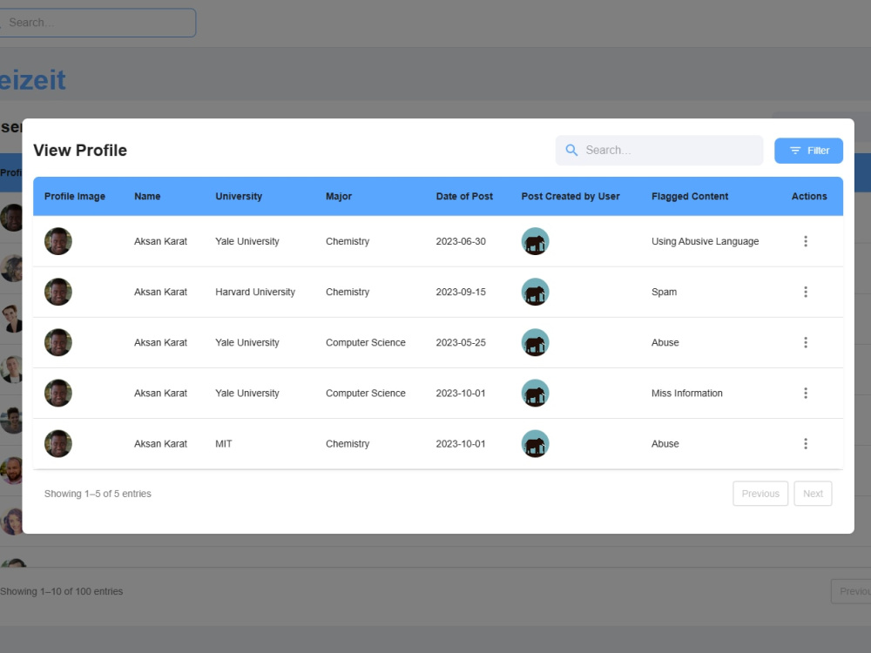Sort by Name column header
871x653 pixels.
pos(147,196)
